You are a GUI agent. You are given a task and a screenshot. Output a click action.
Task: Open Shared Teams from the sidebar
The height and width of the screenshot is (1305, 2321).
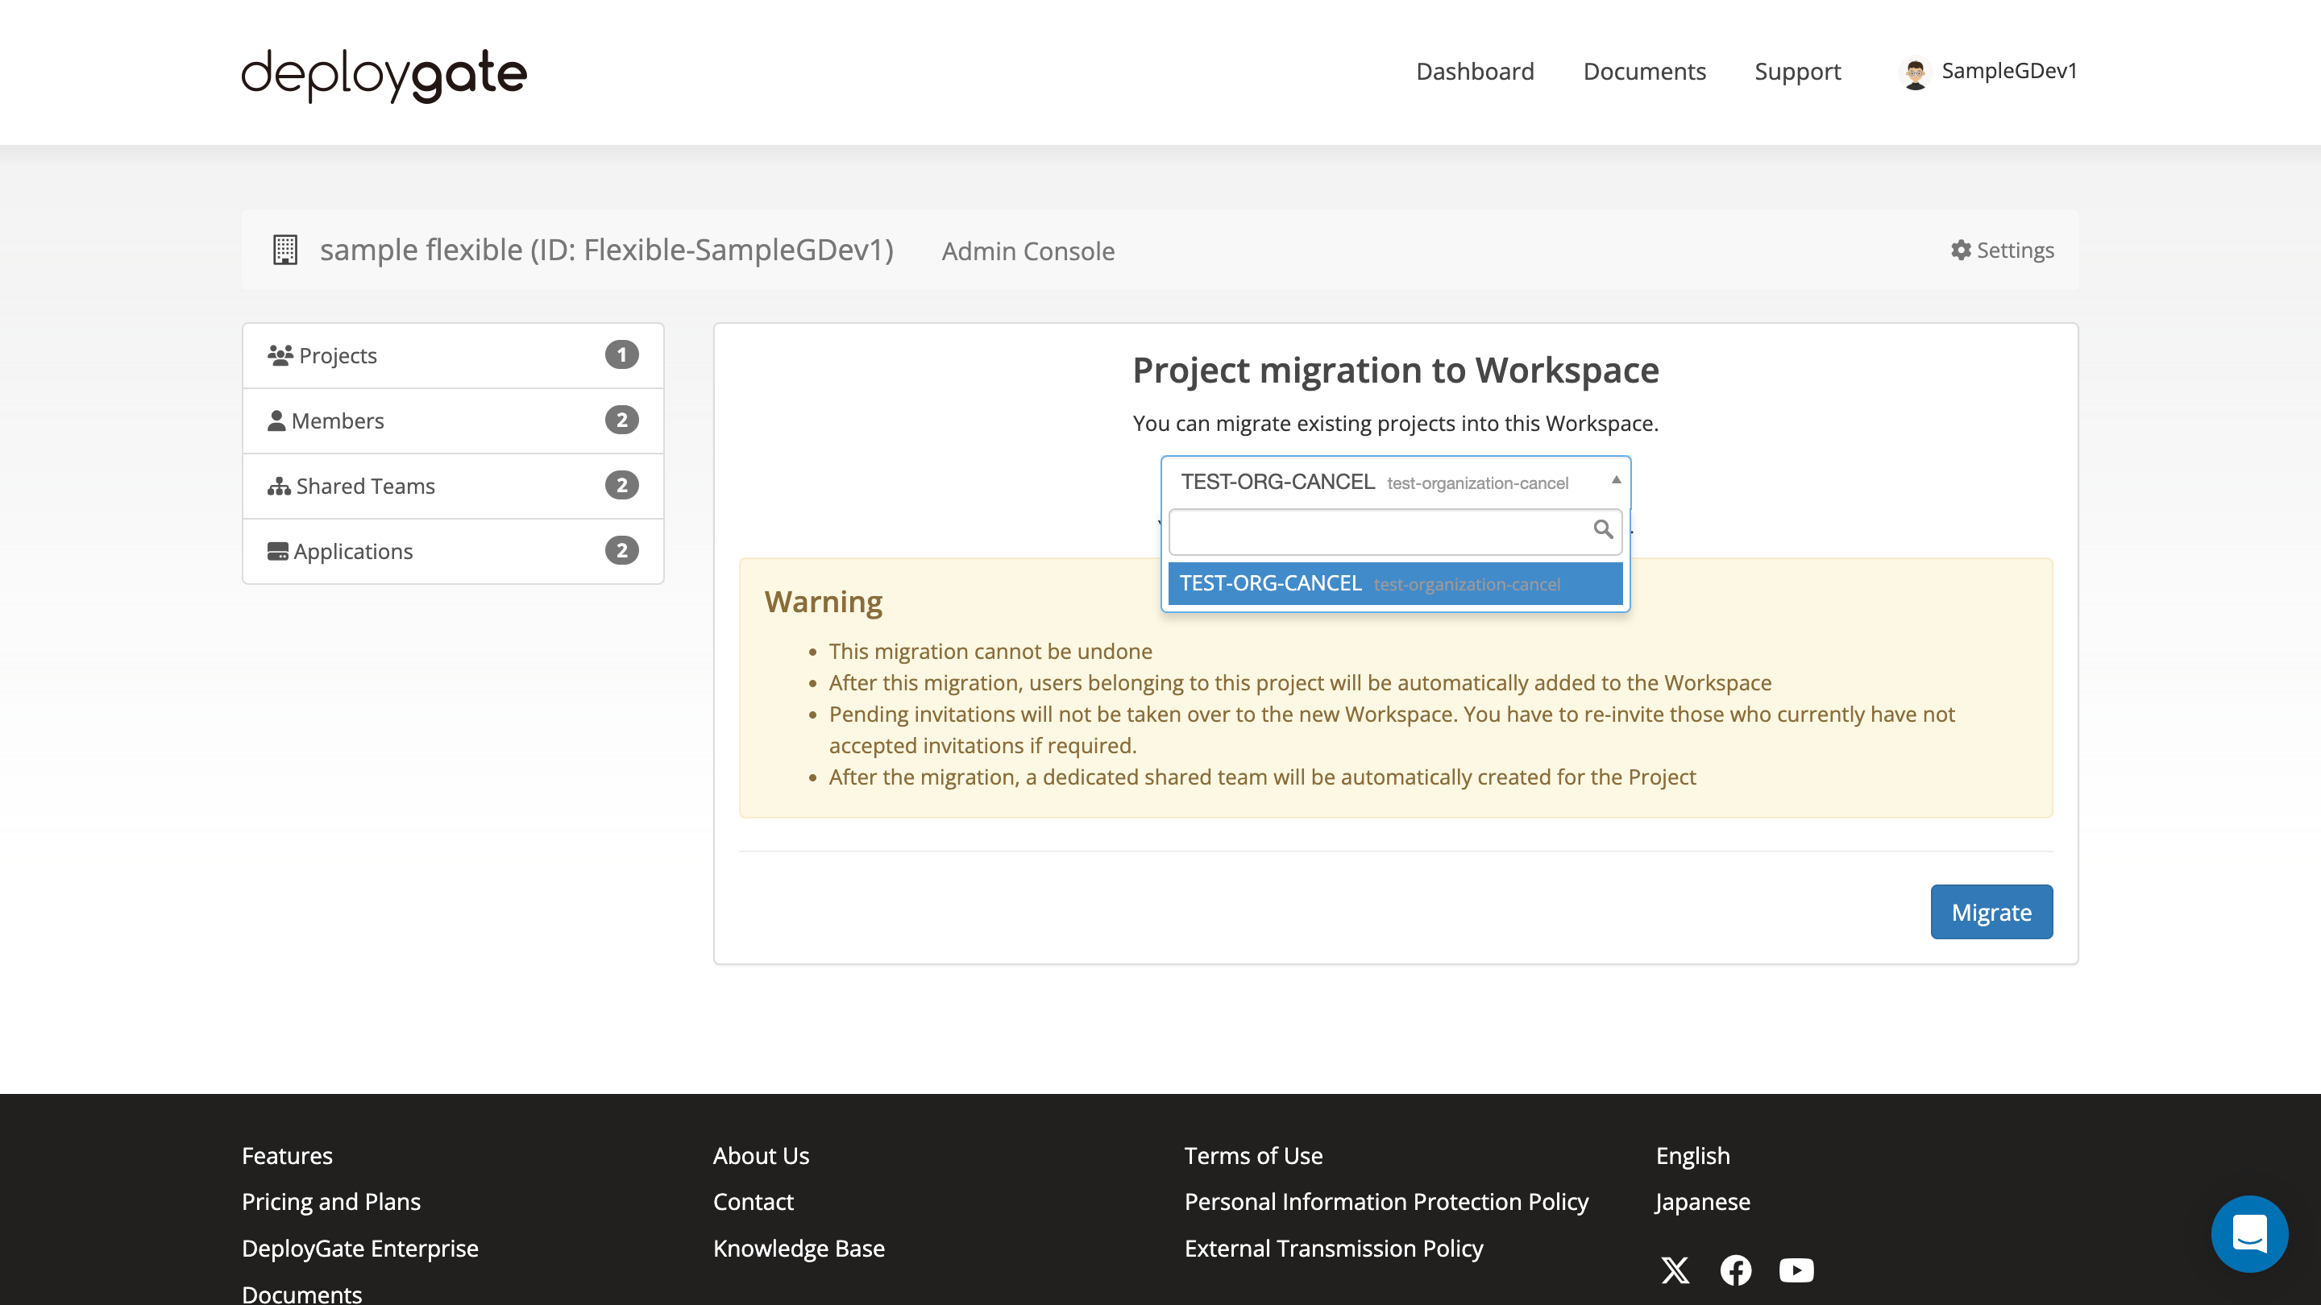tap(364, 486)
